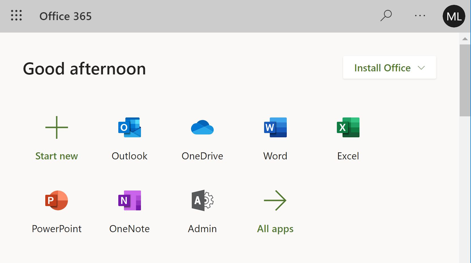The height and width of the screenshot is (263, 471).
Task: Click the All apps arrow icon
Action: (275, 200)
